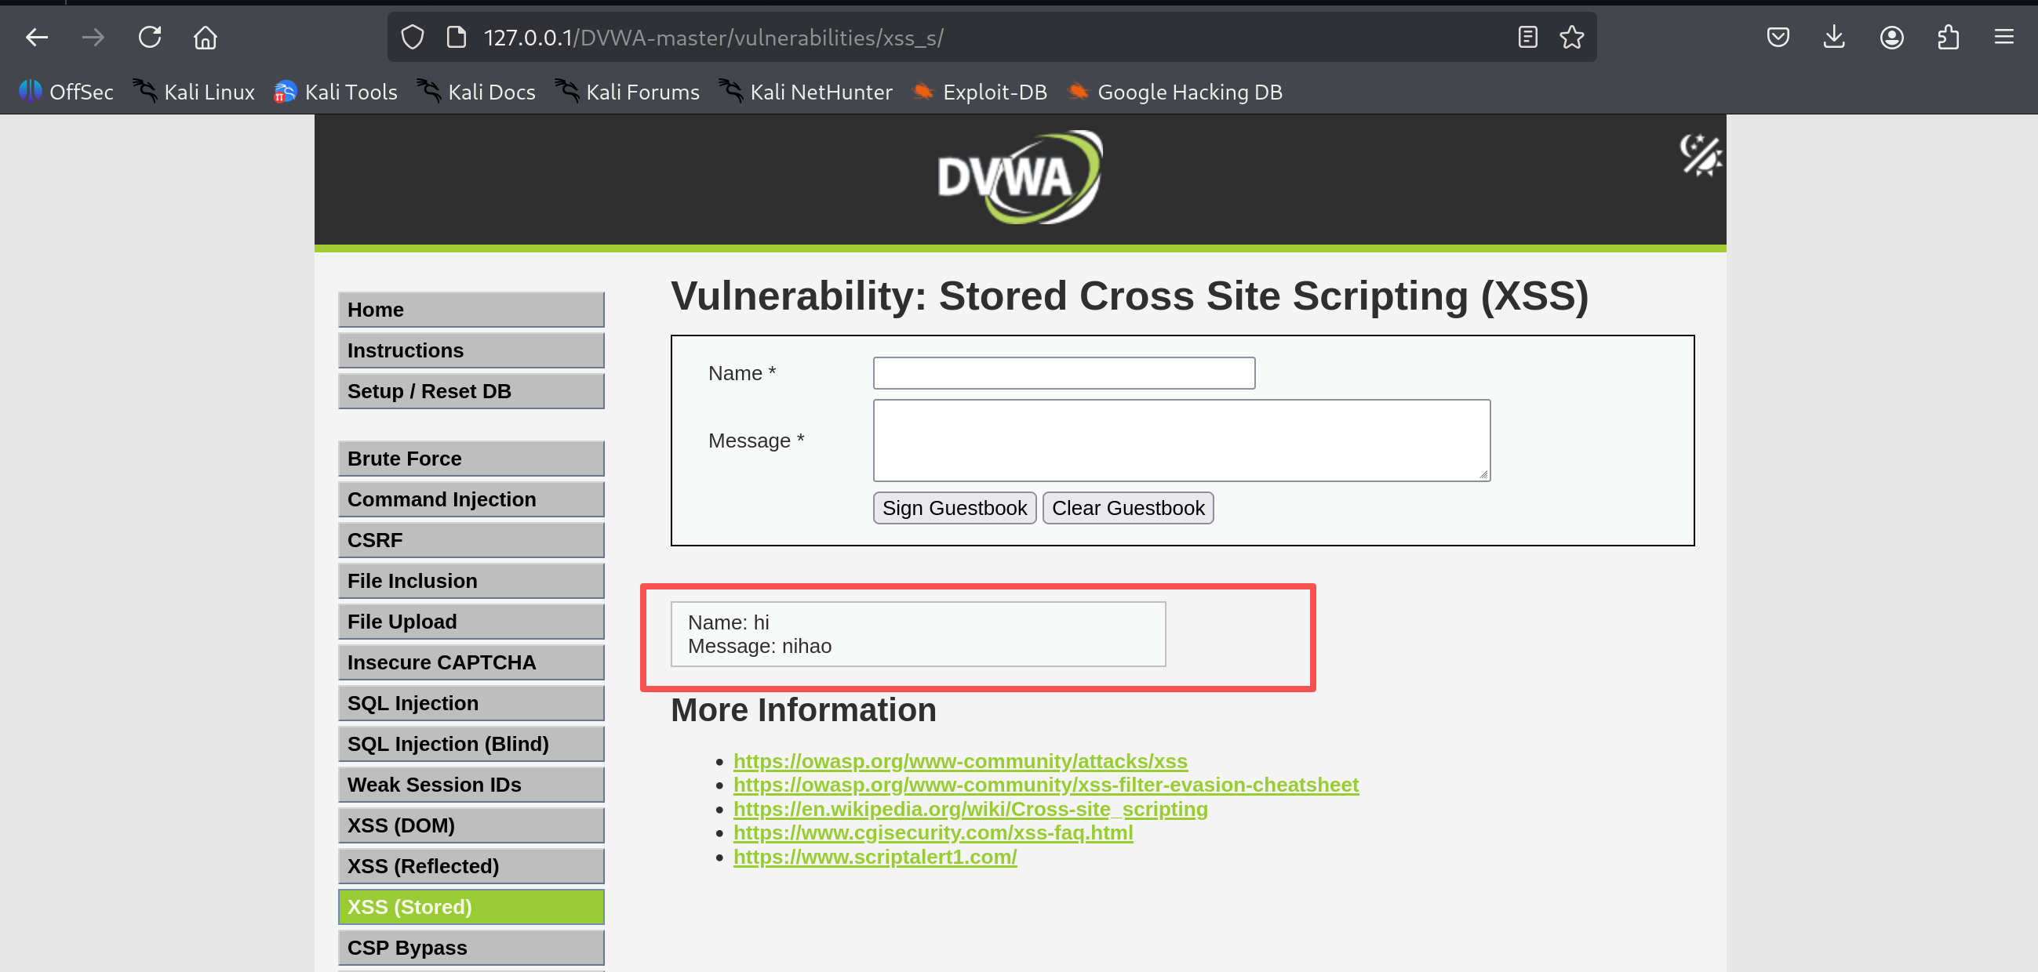This screenshot has height=972, width=2038.
Task: Click into the Name input field
Action: (x=1063, y=373)
